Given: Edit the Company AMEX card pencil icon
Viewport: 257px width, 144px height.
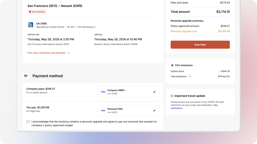Looking at the screenshot, I should coord(154,92).
